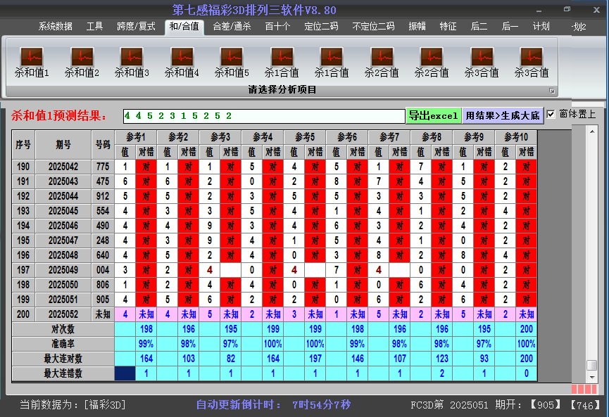Expand the 请选择分析项目 panel launcher

551,91
